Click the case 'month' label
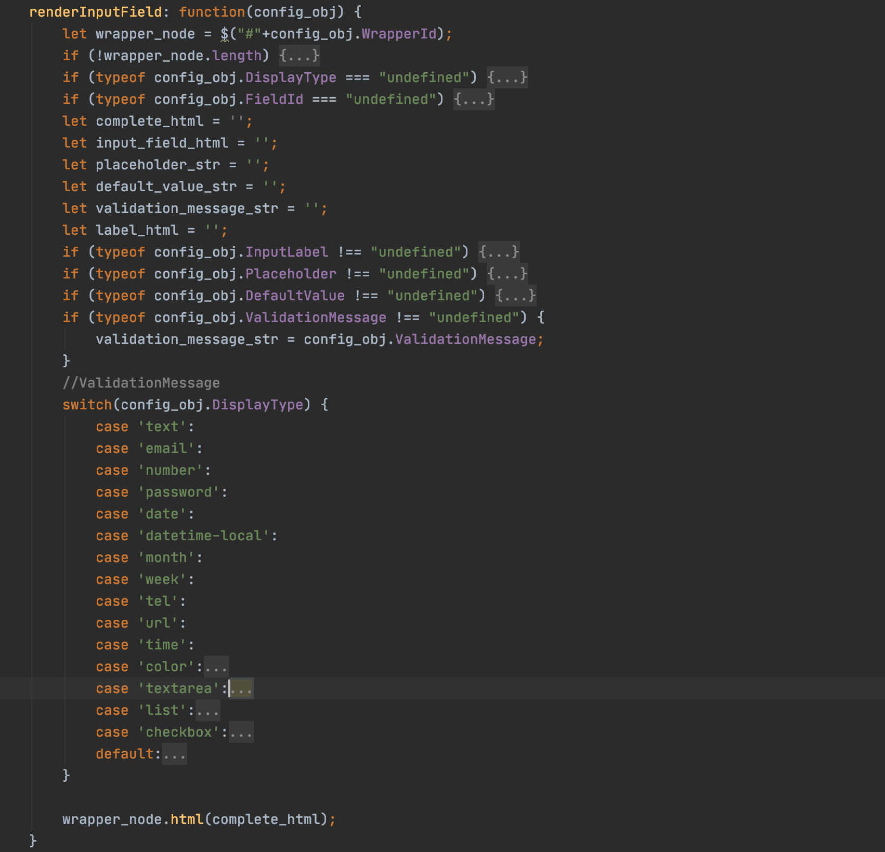Screen dimensions: 885x852 point(149,557)
